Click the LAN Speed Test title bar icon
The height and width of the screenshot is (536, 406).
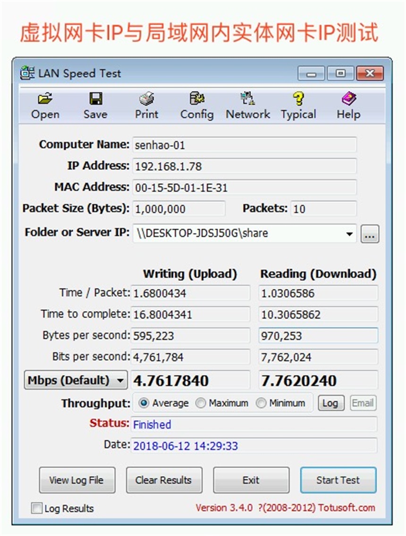point(27,74)
